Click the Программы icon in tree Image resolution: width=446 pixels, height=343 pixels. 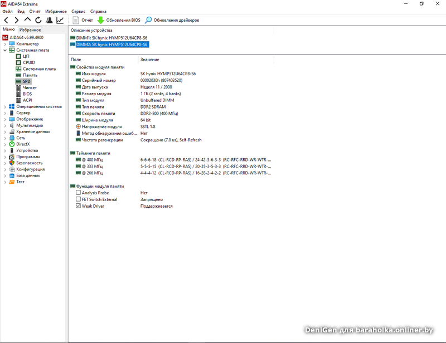pos(12,156)
